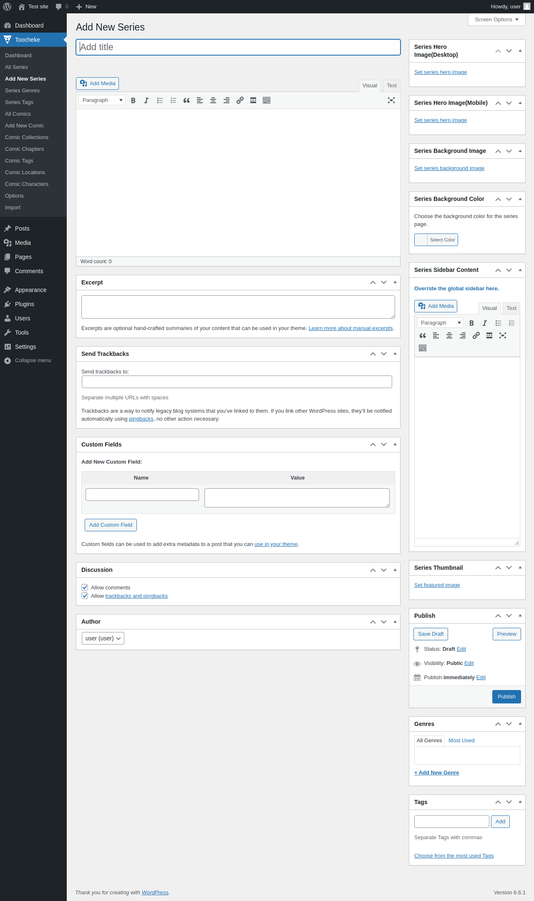Click the Bold icon in main editor toolbar

pos(133,100)
